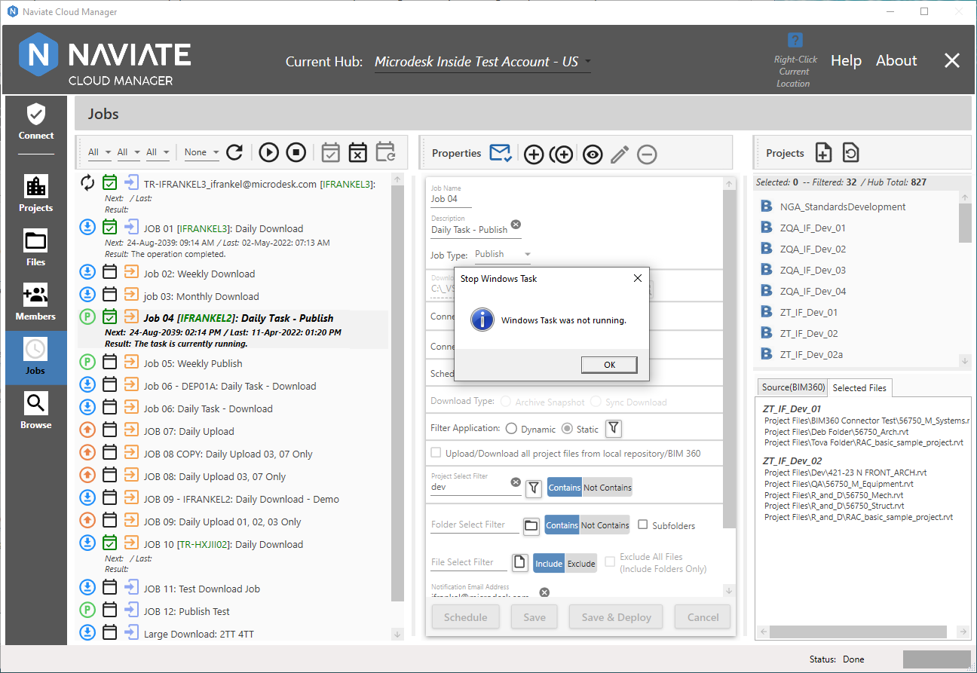Choose Contains for Project Select Filter
Image resolution: width=977 pixels, height=673 pixels.
[565, 488]
